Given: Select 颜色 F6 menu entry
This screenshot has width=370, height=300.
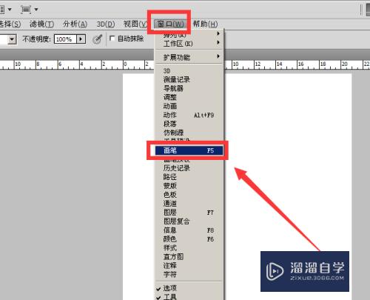Looking at the screenshot, I should click(189, 239).
